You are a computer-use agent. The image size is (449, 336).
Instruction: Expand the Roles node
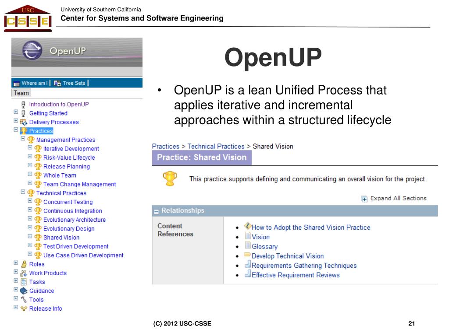(16, 262)
